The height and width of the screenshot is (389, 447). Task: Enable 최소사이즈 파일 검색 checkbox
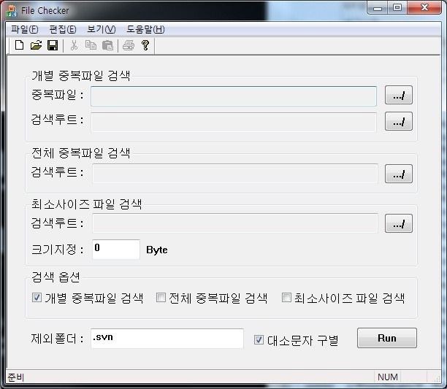(x=286, y=298)
